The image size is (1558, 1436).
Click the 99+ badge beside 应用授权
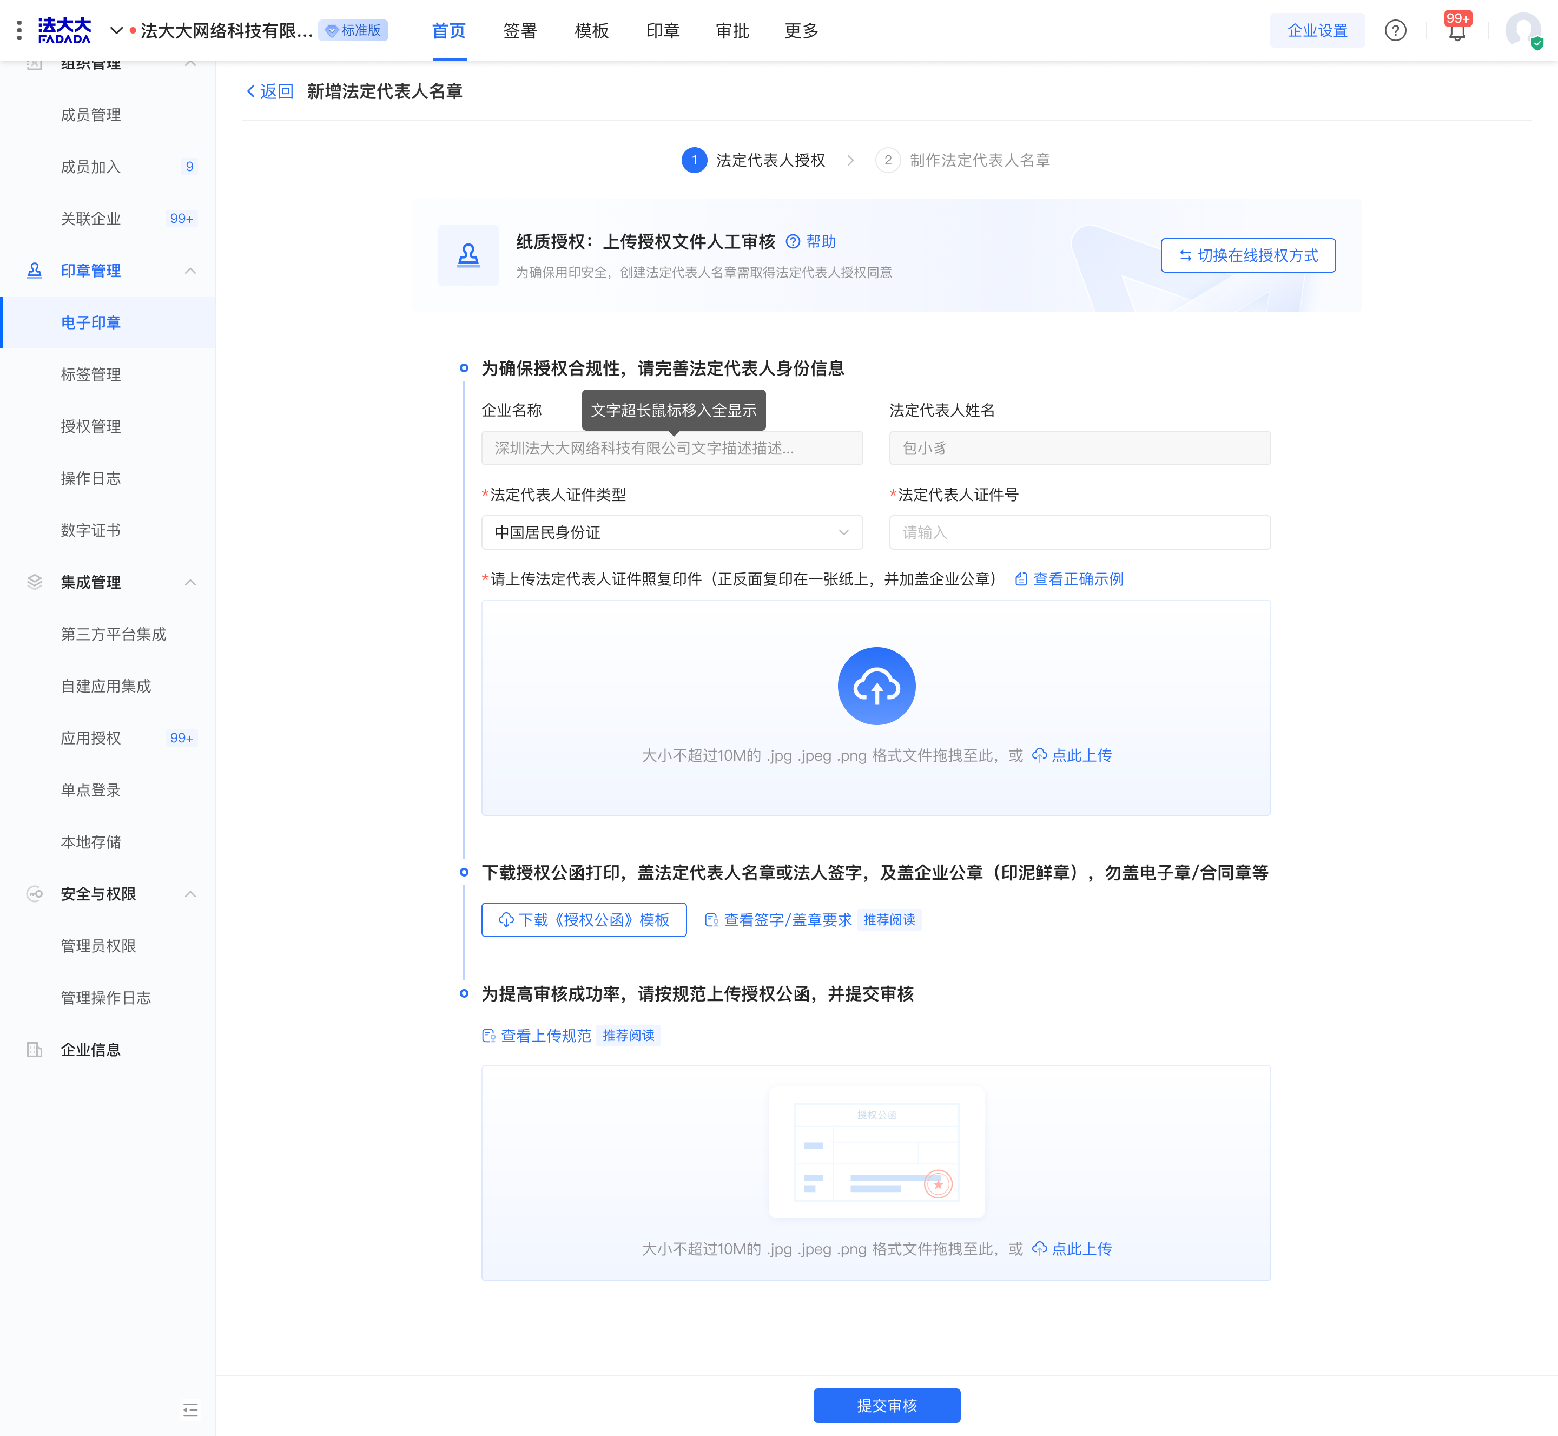pyautogui.click(x=182, y=738)
